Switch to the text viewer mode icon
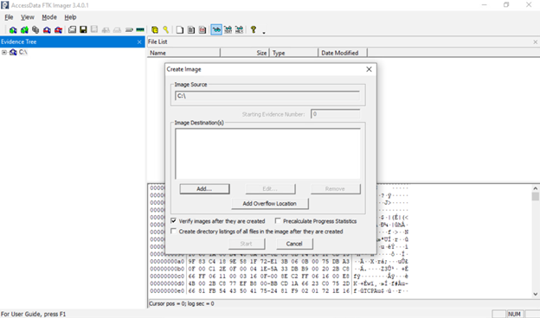This screenshot has width=540, height=318. (x=228, y=30)
